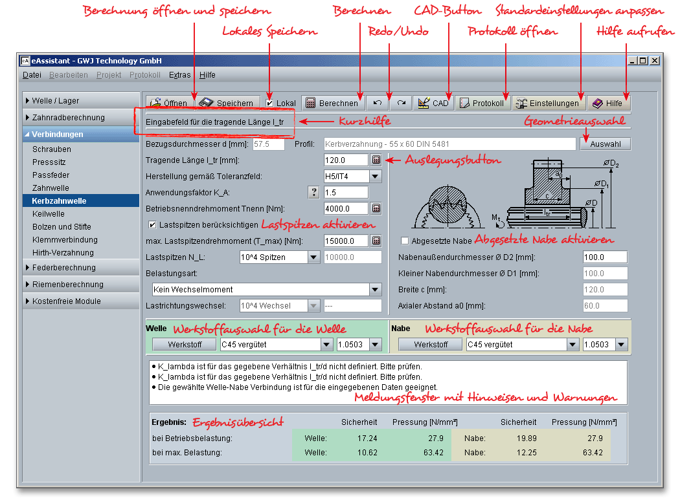
Task: Open the Extras menu
Action: pos(179,75)
